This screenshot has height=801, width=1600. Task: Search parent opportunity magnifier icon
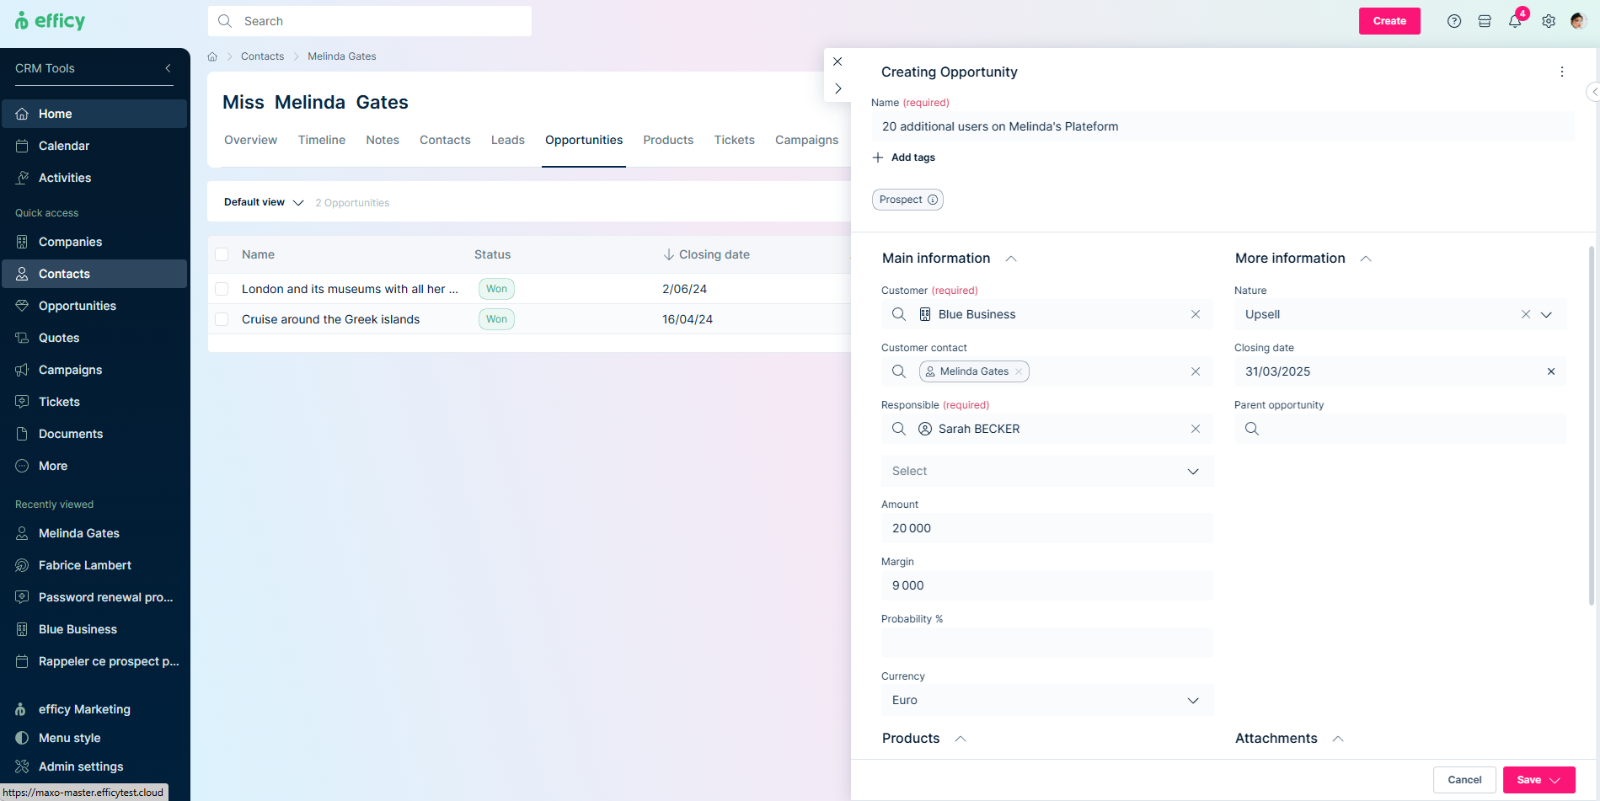[x=1252, y=429]
